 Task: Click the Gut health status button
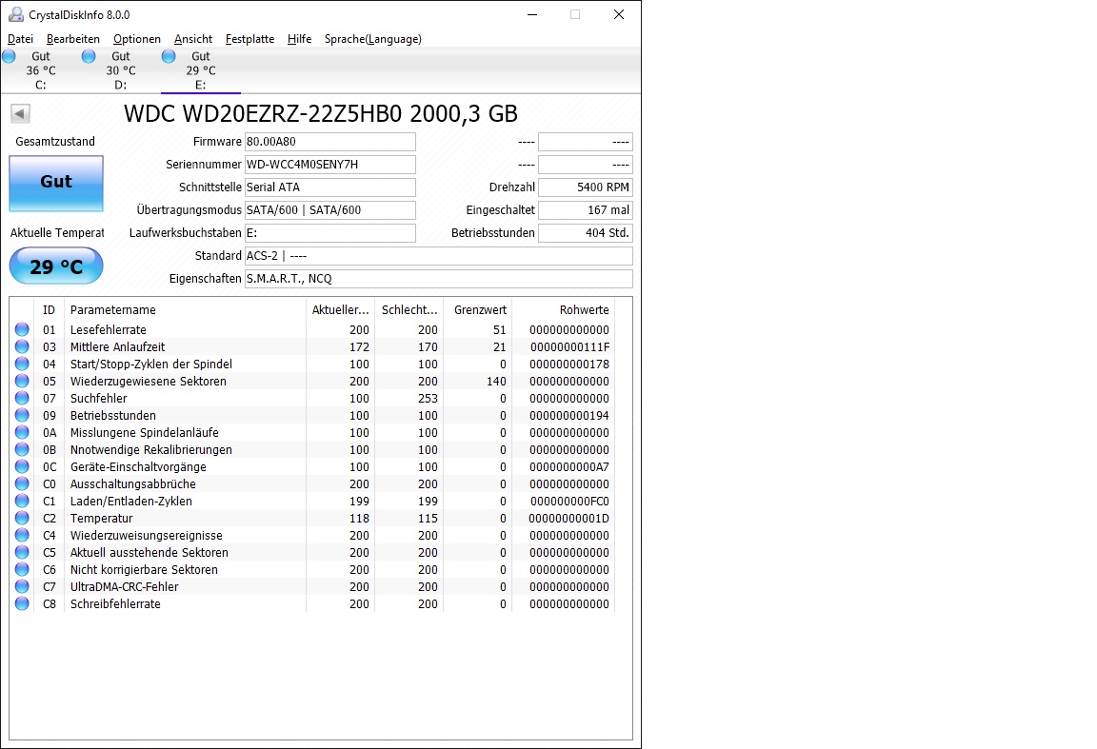(56, 184)
